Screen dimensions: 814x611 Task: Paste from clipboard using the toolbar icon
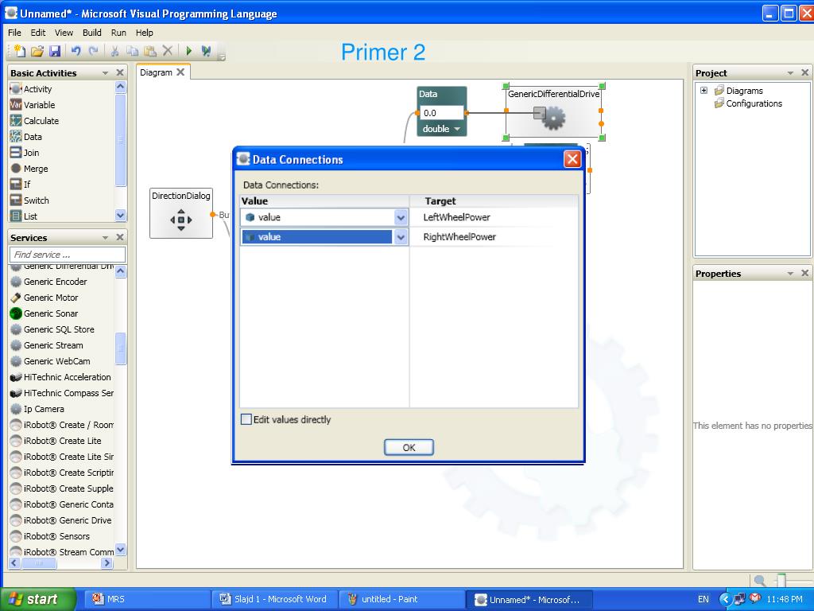coord(150,51)
